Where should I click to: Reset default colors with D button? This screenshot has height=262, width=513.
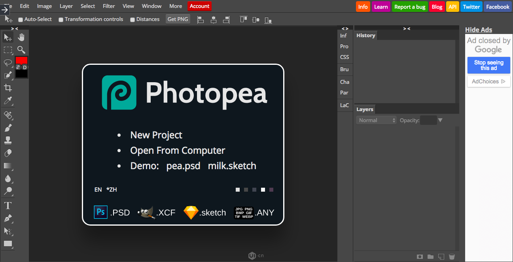(25, 67)
